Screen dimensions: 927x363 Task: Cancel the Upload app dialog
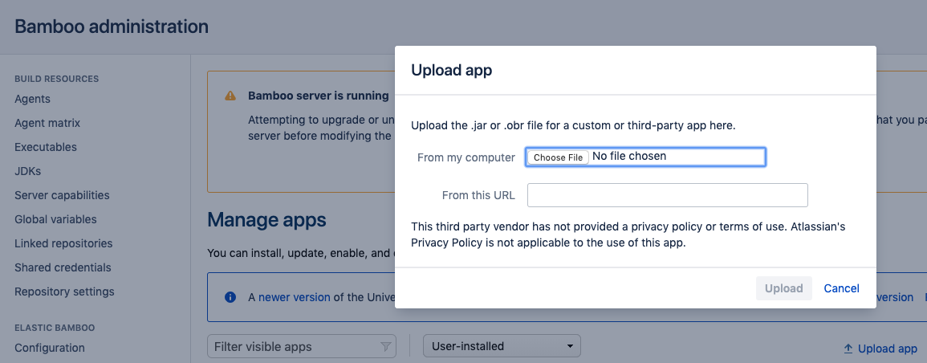tap(841, 288)
